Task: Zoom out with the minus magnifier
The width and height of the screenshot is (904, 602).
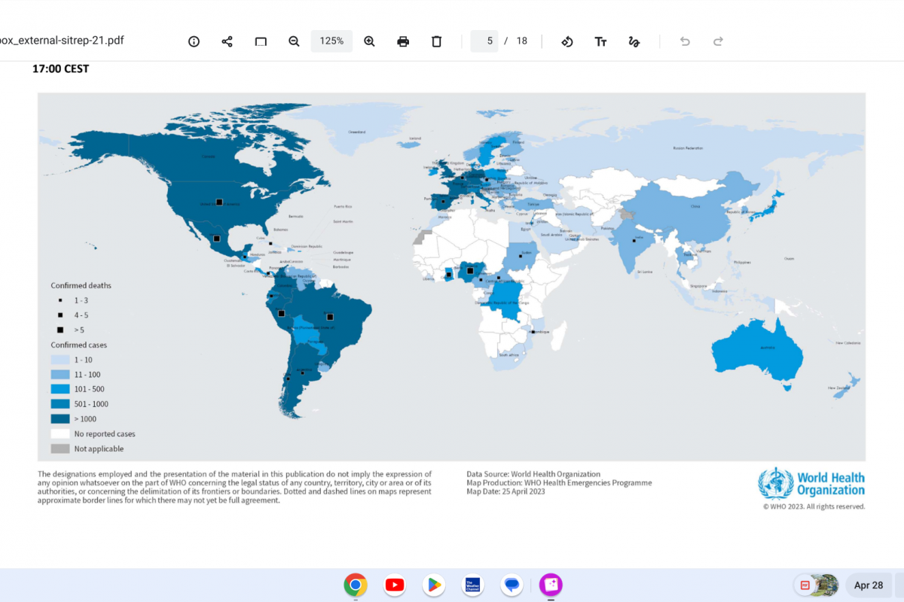Action: (x=294, y=41)
